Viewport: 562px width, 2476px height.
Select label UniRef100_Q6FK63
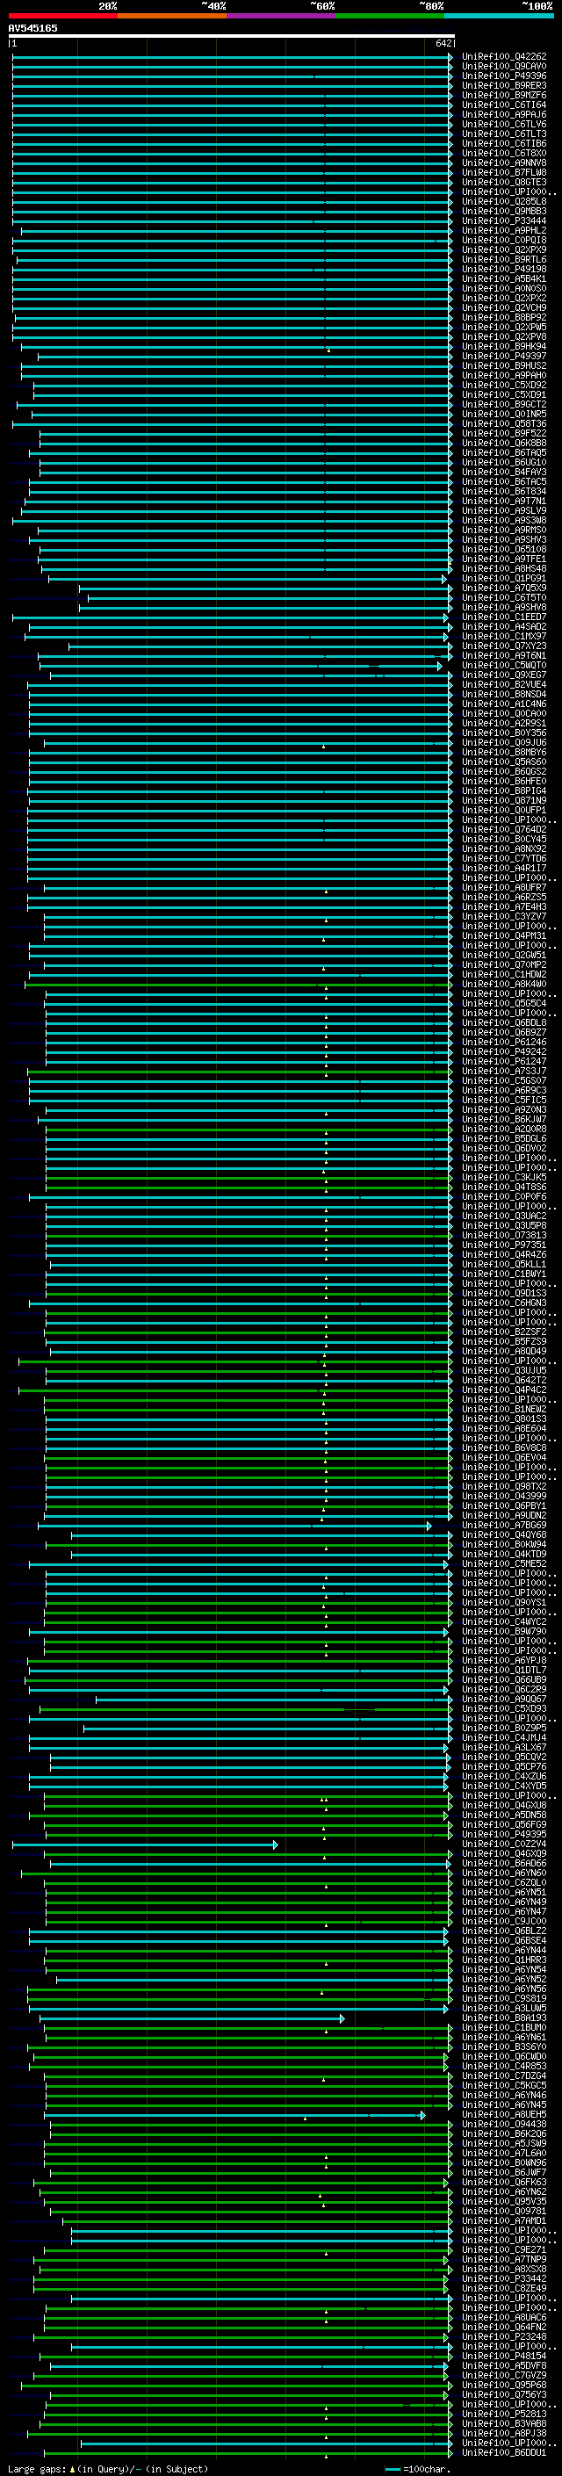point(504,2182)
